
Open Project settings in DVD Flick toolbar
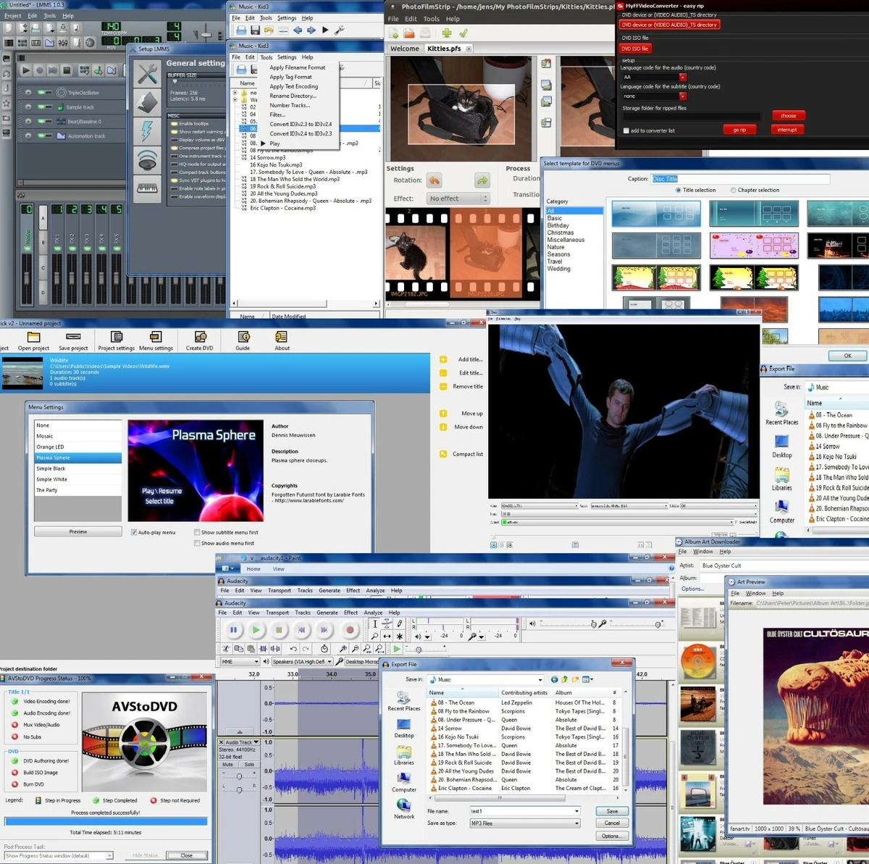point(116,337)
